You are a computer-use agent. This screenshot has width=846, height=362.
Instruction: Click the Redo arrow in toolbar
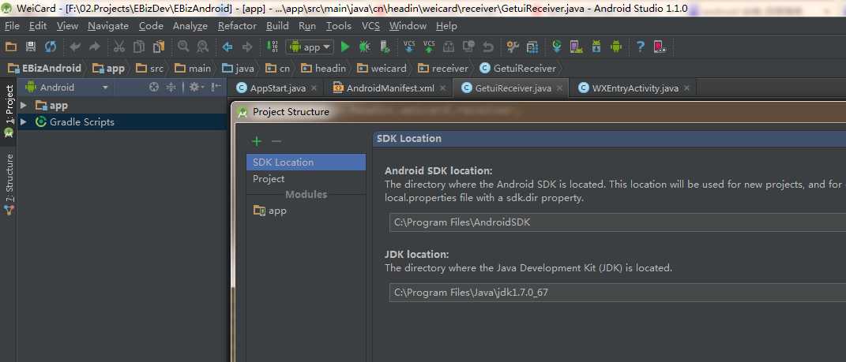click(x=95, y=47)
